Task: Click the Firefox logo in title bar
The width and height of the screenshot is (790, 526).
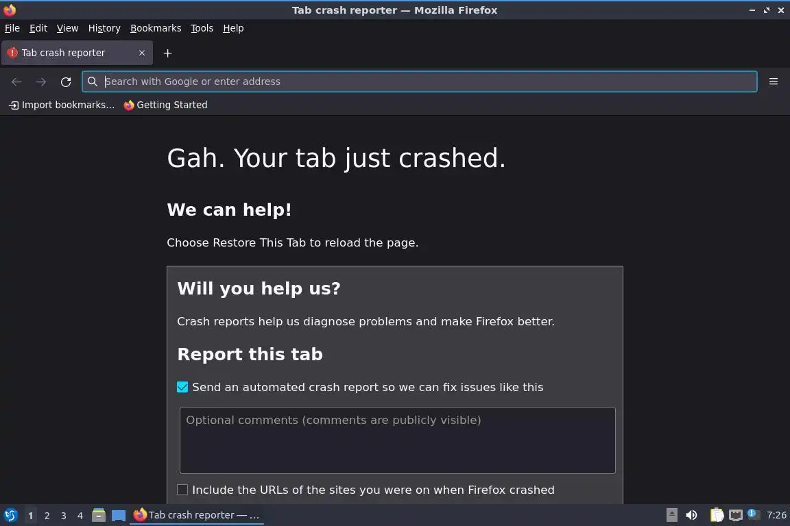Action: [x=10, y=10]
